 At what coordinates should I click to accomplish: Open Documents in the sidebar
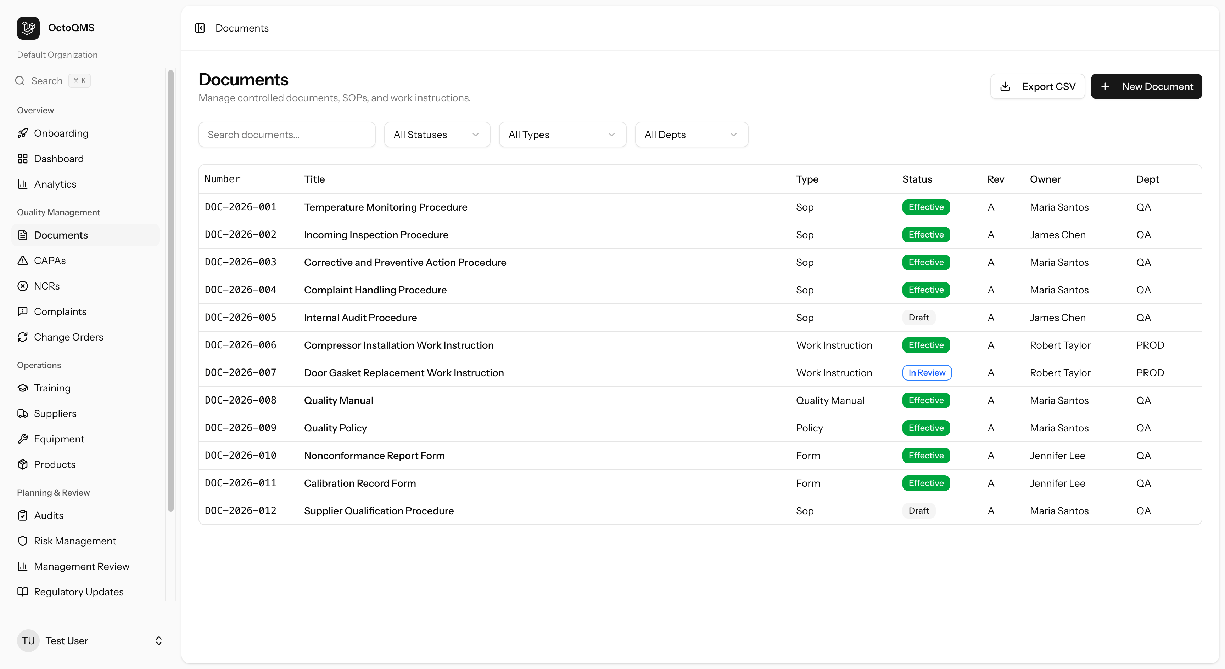[85, 235]
